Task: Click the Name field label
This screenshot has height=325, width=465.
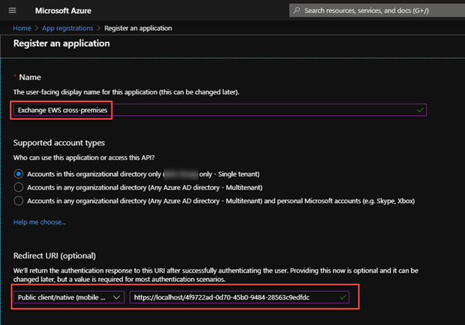Action: [30, 78]
